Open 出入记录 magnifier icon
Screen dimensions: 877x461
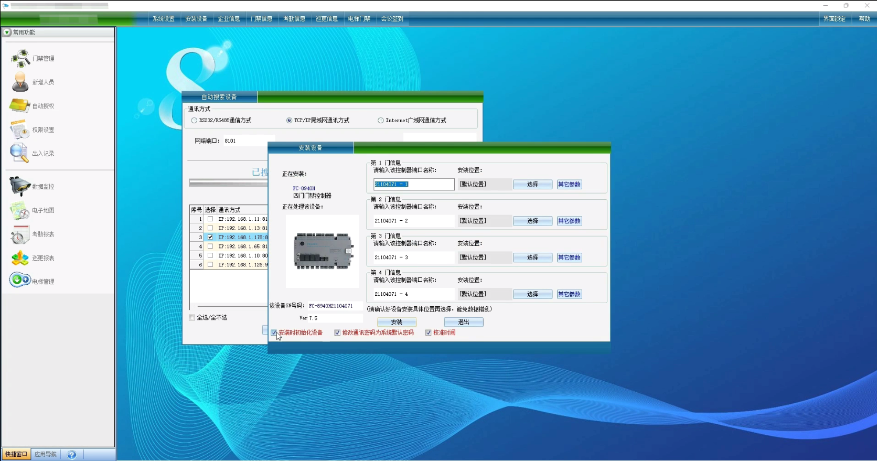[x=19, y=153]
